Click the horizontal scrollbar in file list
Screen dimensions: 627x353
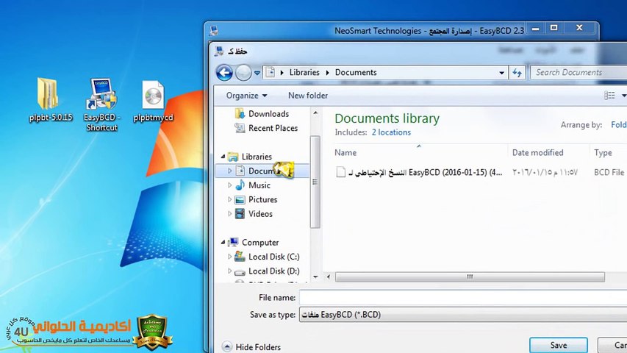pos(470,277)
